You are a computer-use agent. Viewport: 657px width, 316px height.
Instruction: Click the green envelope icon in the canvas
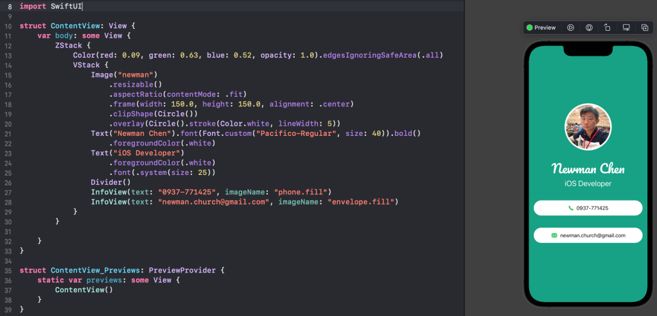(x=554, y=236)
